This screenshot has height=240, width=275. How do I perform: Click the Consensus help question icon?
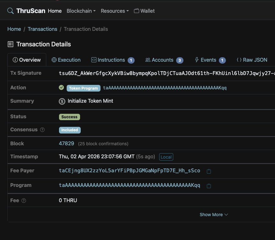click(42, 130)
